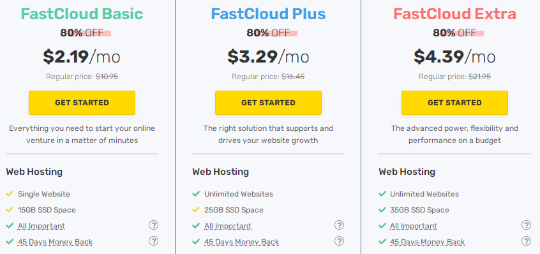Select the FastCloud Basic plan title
Viewport: 540px width, 254px height.
pyautogui.click(x=82, y=14)
